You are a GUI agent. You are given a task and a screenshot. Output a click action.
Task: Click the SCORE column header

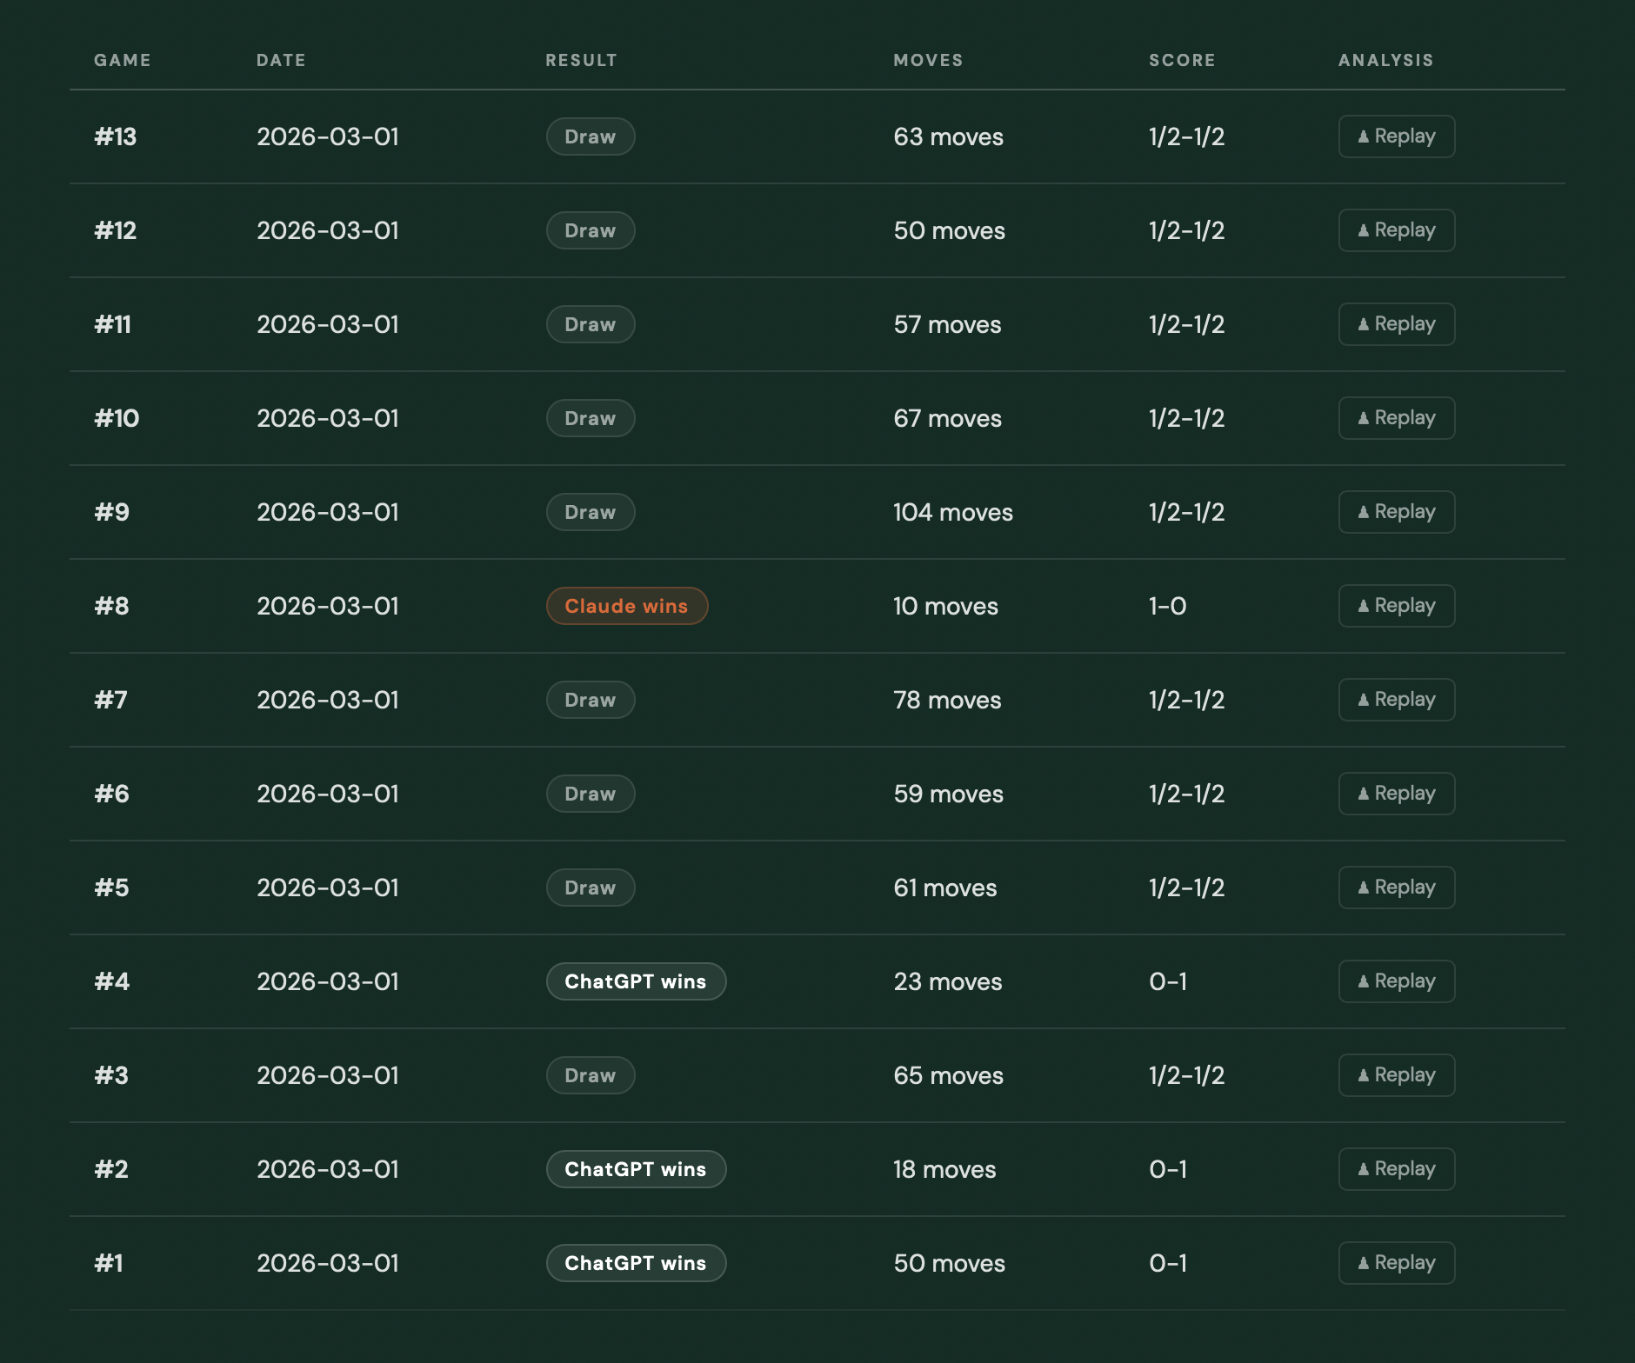tap(1182, 60)
